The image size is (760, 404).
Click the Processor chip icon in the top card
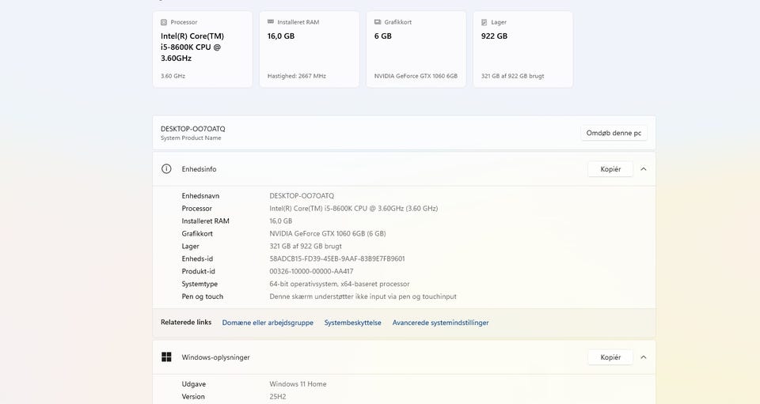pos(164,22)
